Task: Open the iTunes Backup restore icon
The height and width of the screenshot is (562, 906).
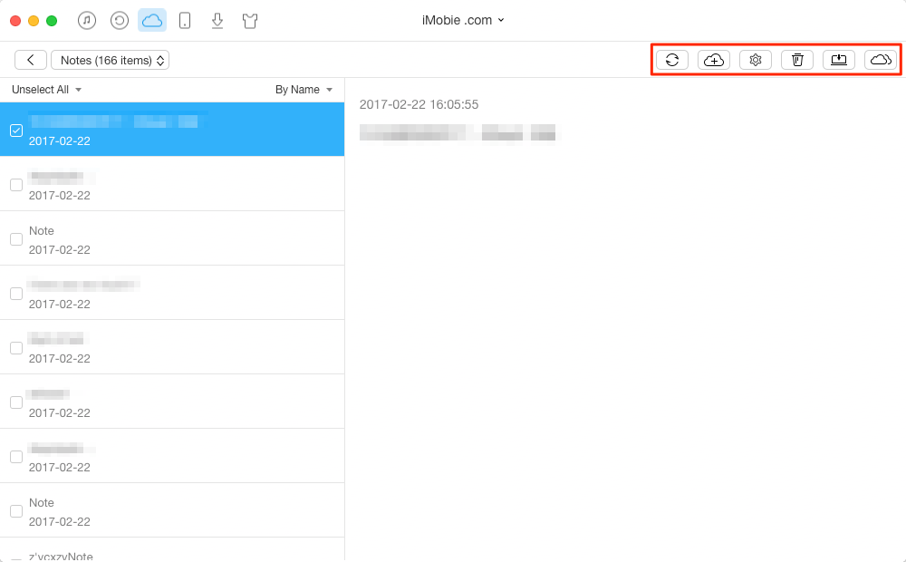Action: click(x=120, y=21)
